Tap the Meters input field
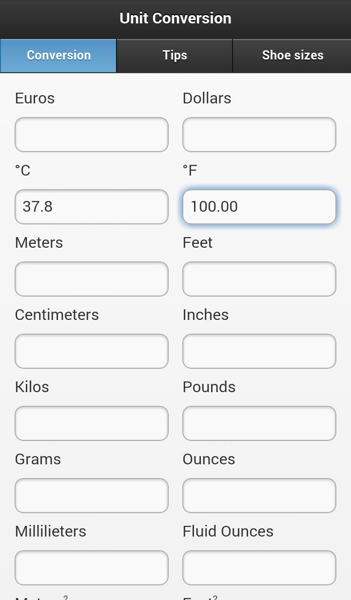351x600 pixels. (92, 279)
